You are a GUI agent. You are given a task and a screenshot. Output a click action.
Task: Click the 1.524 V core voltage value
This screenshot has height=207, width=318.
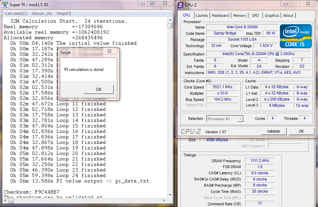pyautogui.click(x=266, y=45)
